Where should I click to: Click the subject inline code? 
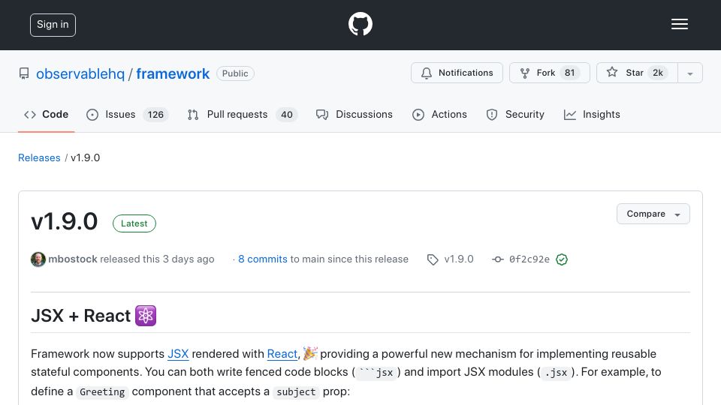296,392
